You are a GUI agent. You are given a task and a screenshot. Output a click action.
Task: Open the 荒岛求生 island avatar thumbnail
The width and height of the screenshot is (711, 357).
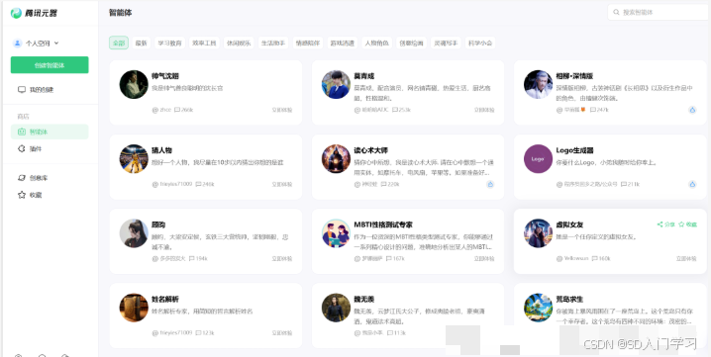tap(539, 308)
